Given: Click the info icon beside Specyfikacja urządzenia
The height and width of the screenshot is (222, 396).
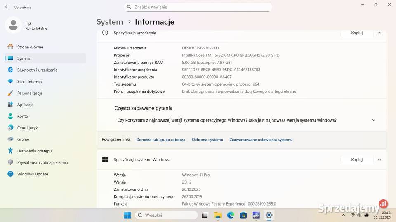Looking at the screenshot, I should [x=105, y=33].
